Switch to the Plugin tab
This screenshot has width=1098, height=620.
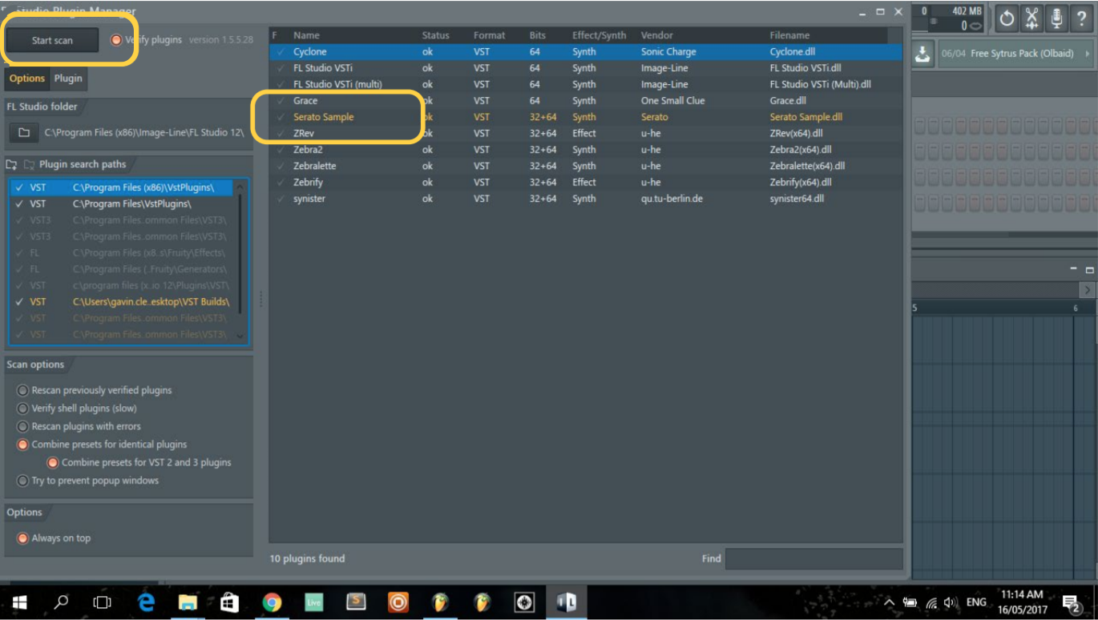point(68,79)
